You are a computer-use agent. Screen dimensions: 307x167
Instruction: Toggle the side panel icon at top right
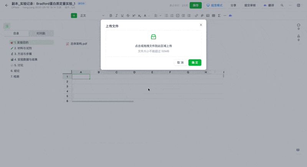pos(299,5)
